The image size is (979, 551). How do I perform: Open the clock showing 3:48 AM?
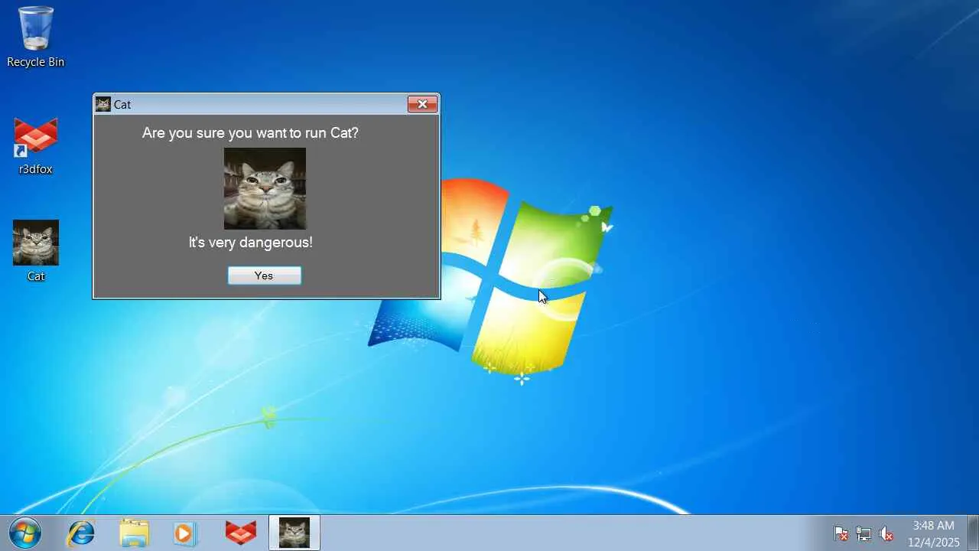tap(933, 533)
